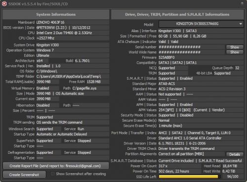247x182 pixels.
Task: Click the Create Screenshot button
Action: [24, 175]
